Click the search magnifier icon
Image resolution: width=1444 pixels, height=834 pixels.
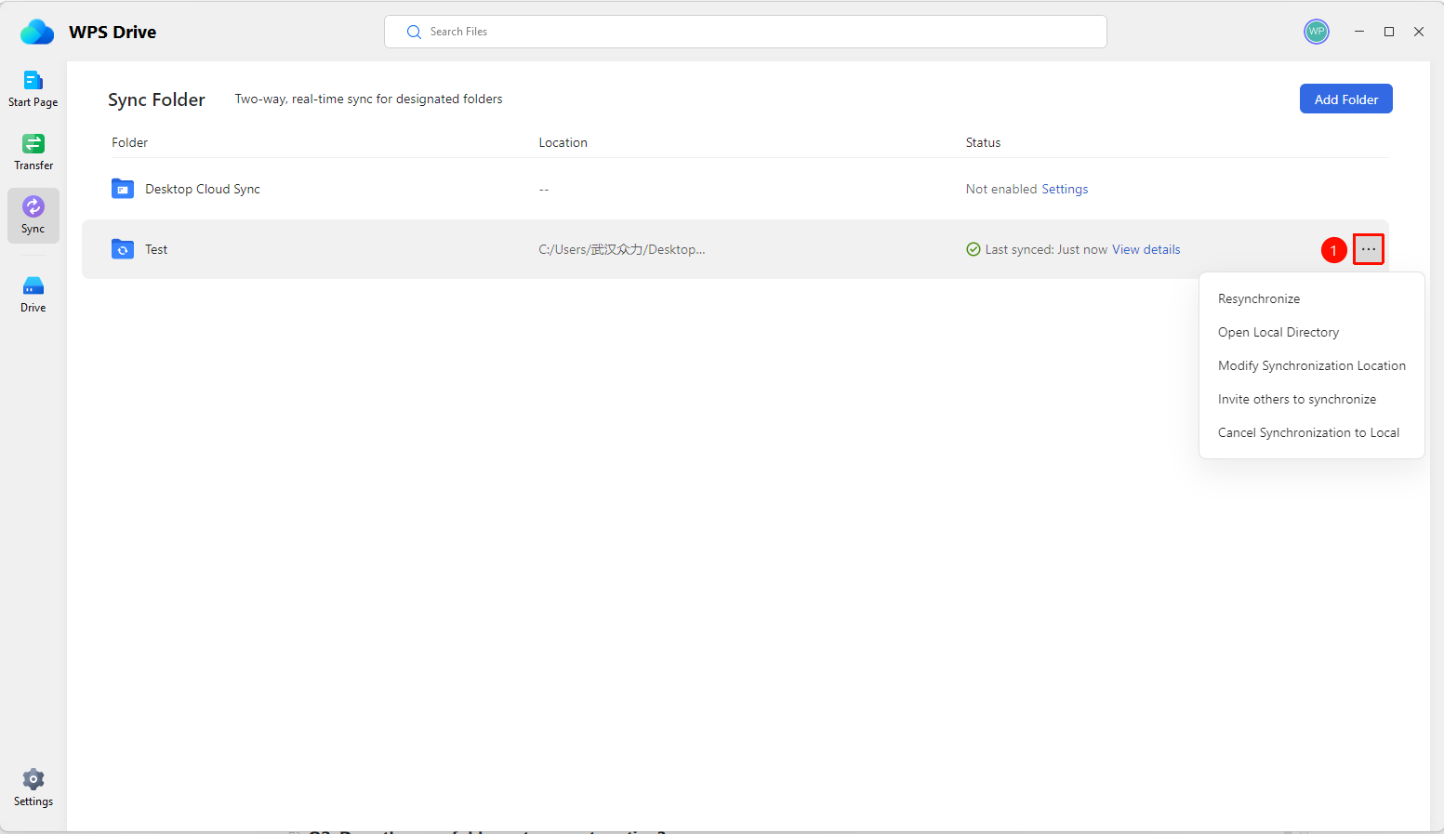click(414, 32)
